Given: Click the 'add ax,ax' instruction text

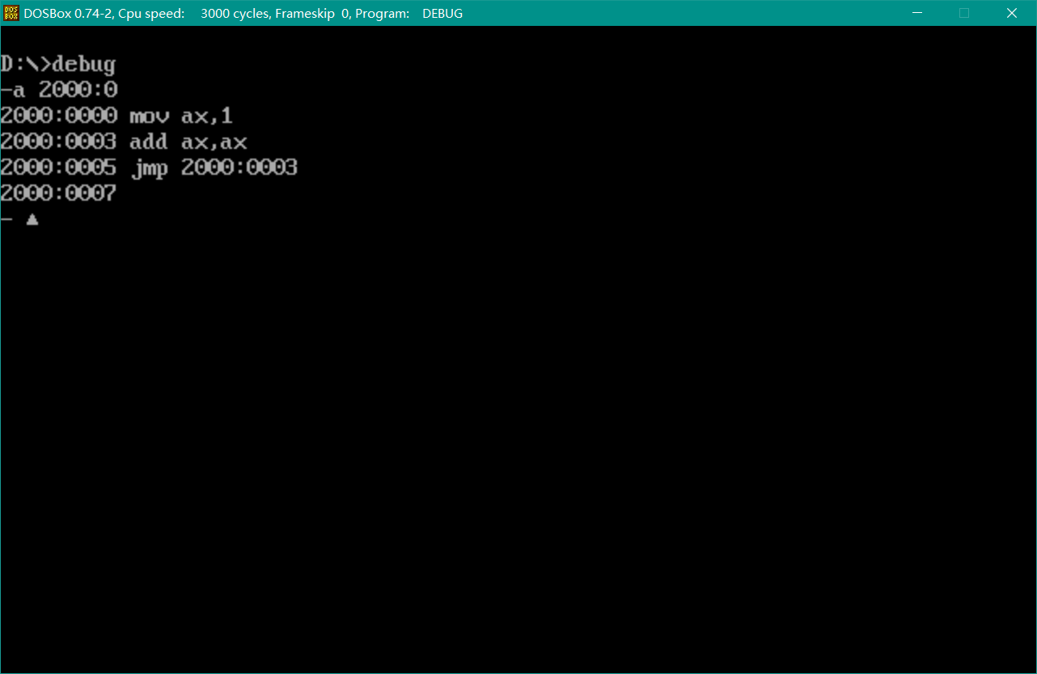Looking at the screenshot, I should (x=188, y=142).
